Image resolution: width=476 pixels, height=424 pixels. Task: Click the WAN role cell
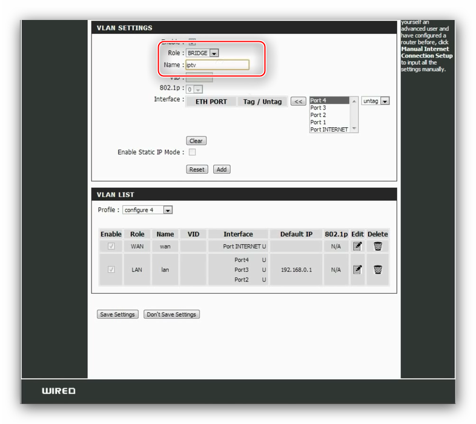click(x=137, y=247)
